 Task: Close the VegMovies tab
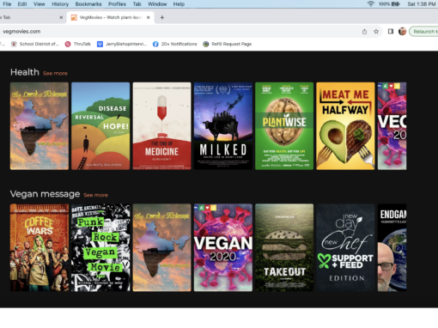pyautogui.click(x=149, y=17)
